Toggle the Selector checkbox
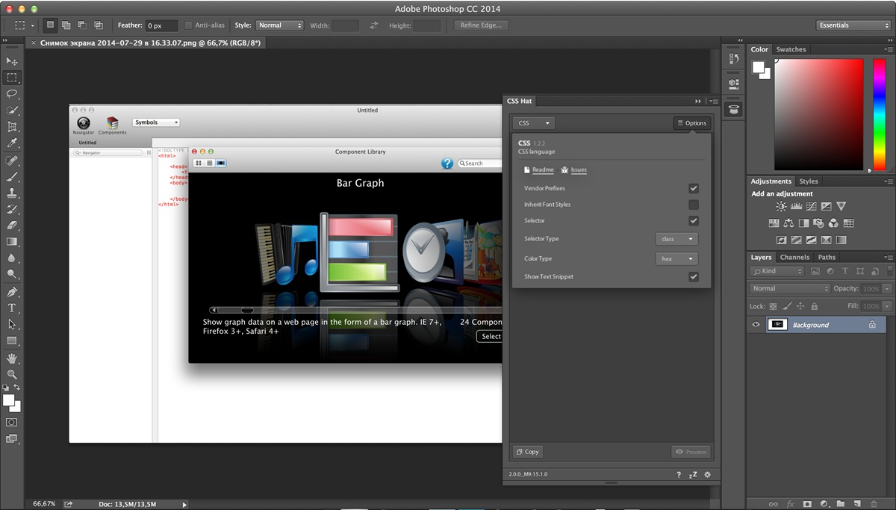 pyautogui.click(x=694, y=221)
